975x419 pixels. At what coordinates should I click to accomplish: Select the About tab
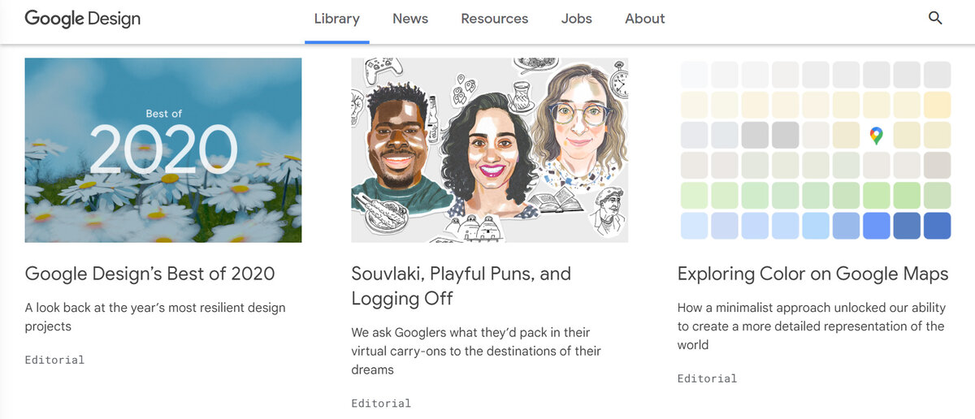point(645,19)
